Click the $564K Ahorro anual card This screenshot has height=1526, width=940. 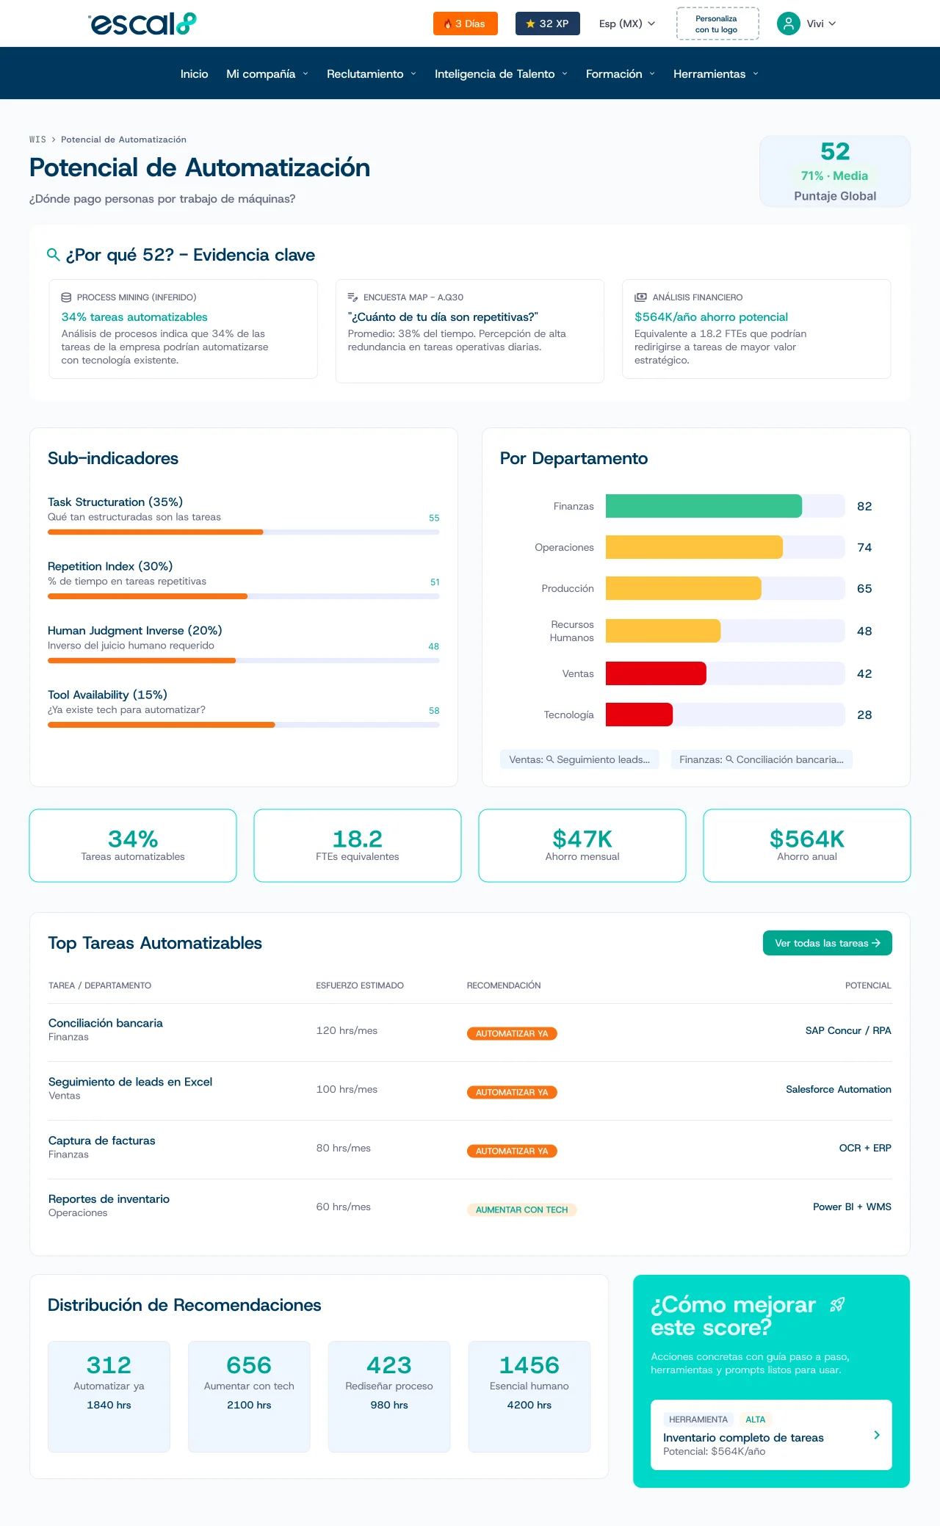[x=807, y=845]
